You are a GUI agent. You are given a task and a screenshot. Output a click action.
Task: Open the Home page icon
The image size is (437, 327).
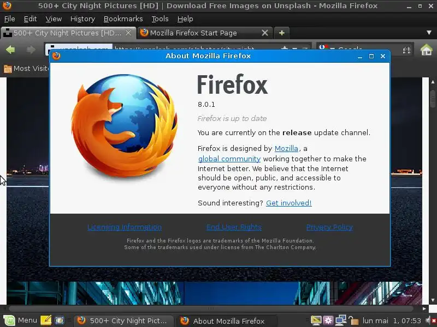[426, 50]
